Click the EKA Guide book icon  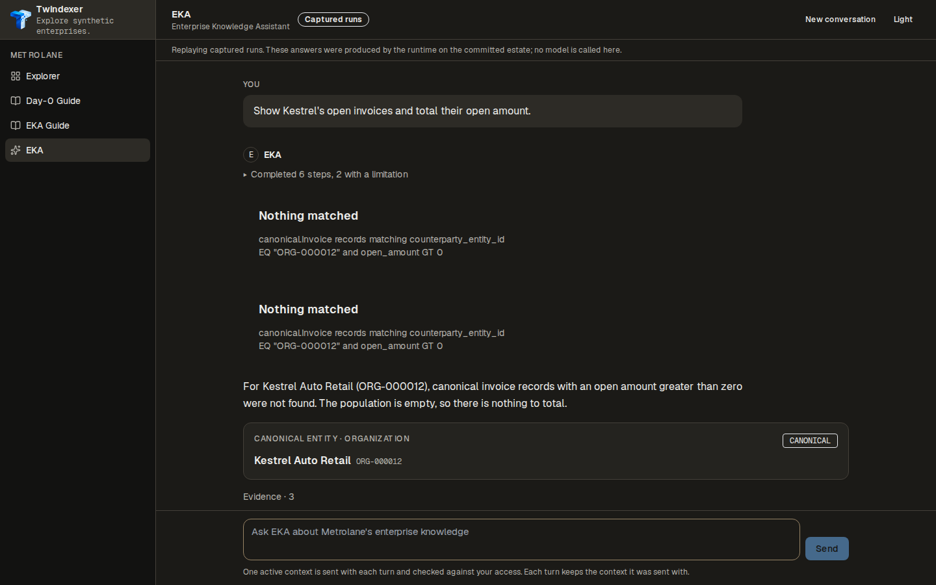pyautogui.click(x=16, y=125)
